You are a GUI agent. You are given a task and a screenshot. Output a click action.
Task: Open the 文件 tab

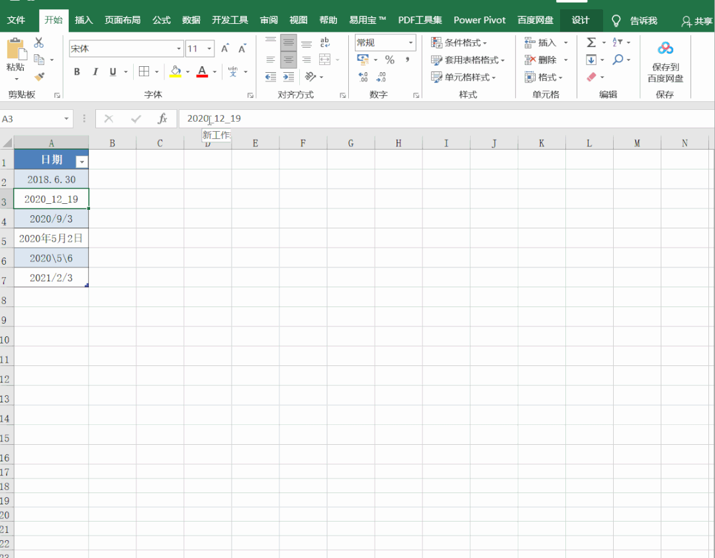coord(16,20)
